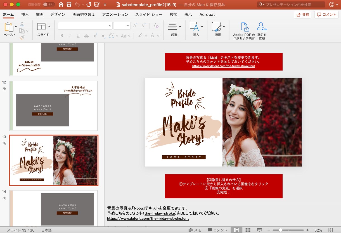The height and width of the screenshot is (233, 341).
Task: Open the customize quick access toolbar arrow
Action: 105,5
